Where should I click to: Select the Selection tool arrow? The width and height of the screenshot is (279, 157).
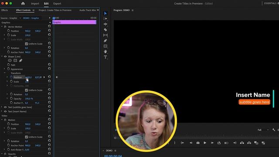(x=105, y=14)
